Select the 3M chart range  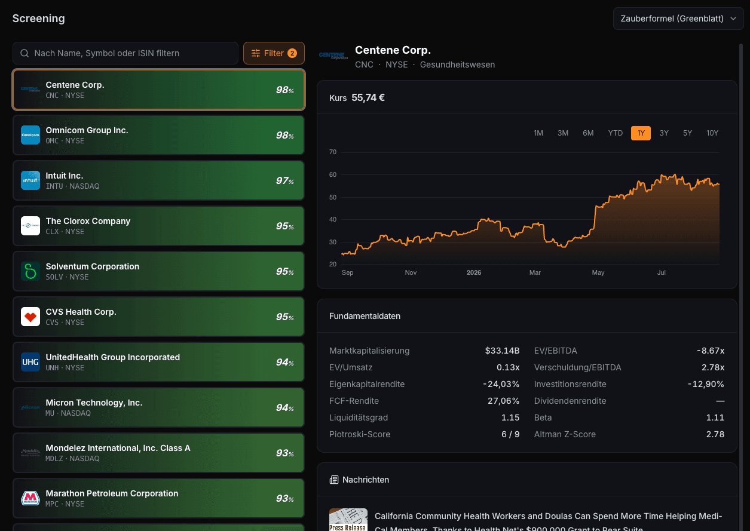tap(563, 133)
